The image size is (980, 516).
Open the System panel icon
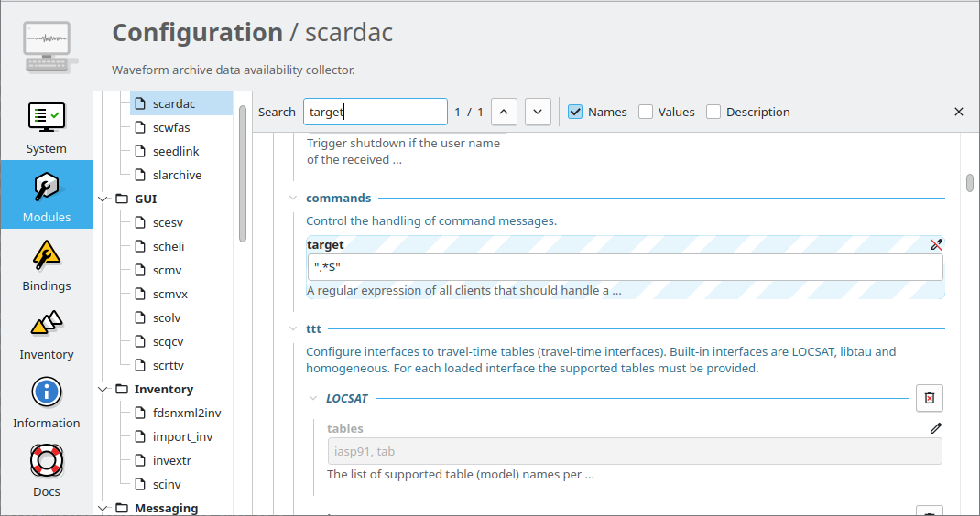46,119
